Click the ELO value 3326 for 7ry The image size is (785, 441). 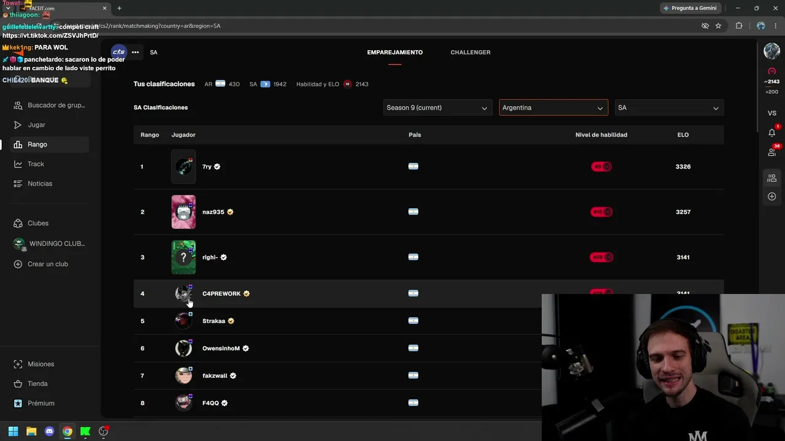point(683,167)
